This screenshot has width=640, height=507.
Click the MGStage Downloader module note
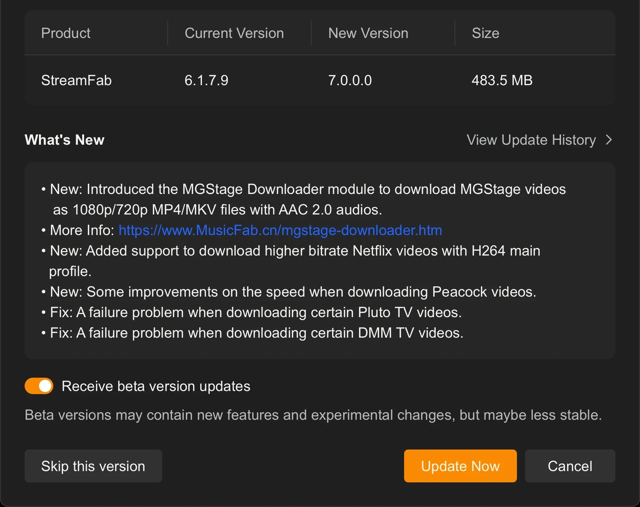[x=304, y=199]
